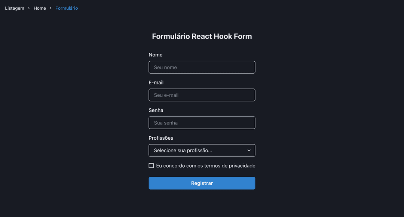Focus the 'Seu nome' input field
This screenshot has width=404, height=217.
click(202, 67)
